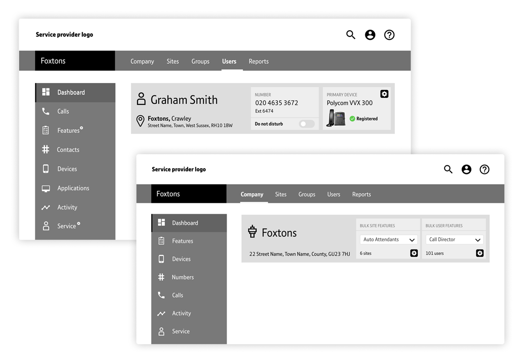Switch to the Reports tab in the back window

(x=258, y=61)
